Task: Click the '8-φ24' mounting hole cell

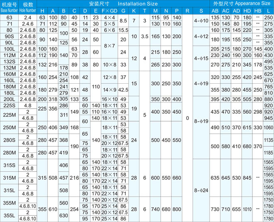Action: click(x=201, y=190)
